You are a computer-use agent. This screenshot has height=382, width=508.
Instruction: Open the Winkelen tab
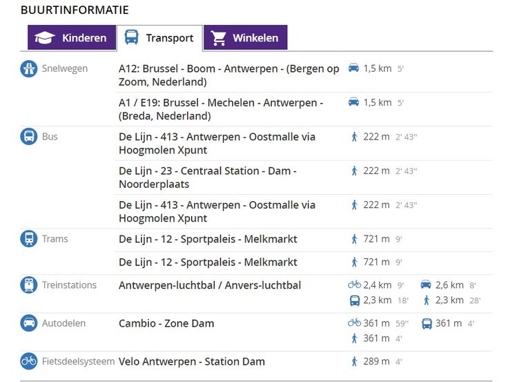[245, 38]
